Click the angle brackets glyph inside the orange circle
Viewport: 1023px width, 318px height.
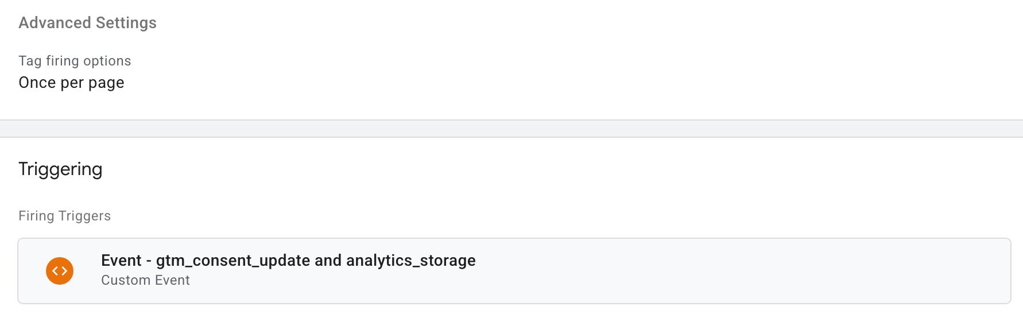click(x=60, y=271)
